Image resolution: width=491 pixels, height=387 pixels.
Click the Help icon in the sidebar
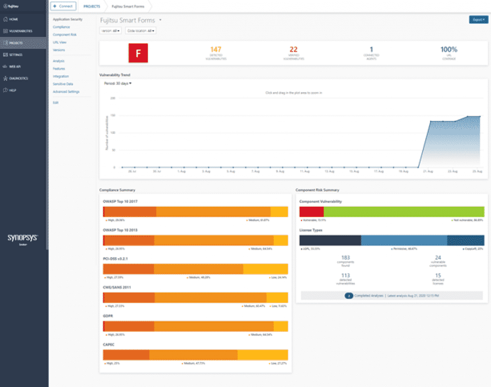tap(5, 90)
